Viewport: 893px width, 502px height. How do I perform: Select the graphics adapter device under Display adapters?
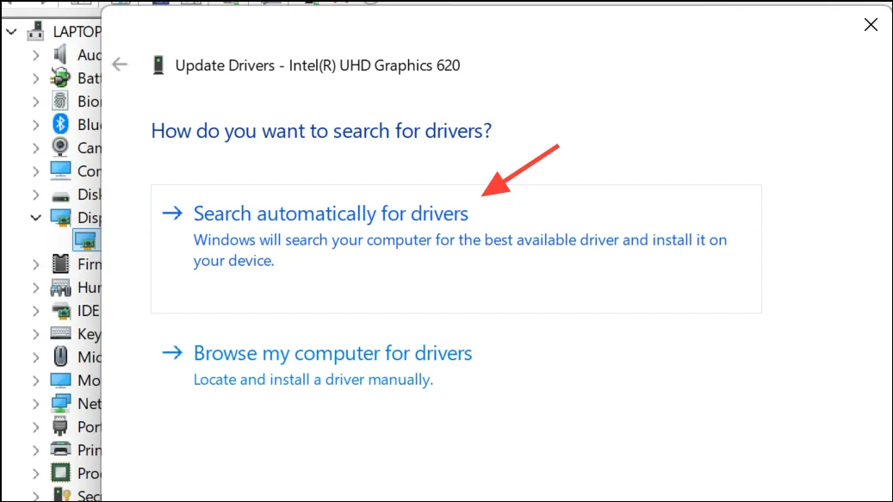pyautogui.click(x=85, y=241)
